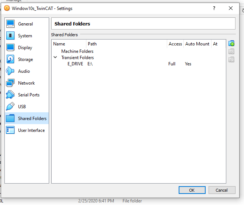This screenshot has width=244, height=205.
Task: Click the User Interface layout icon
Action: pyautogui.click(x=10, y=130)
